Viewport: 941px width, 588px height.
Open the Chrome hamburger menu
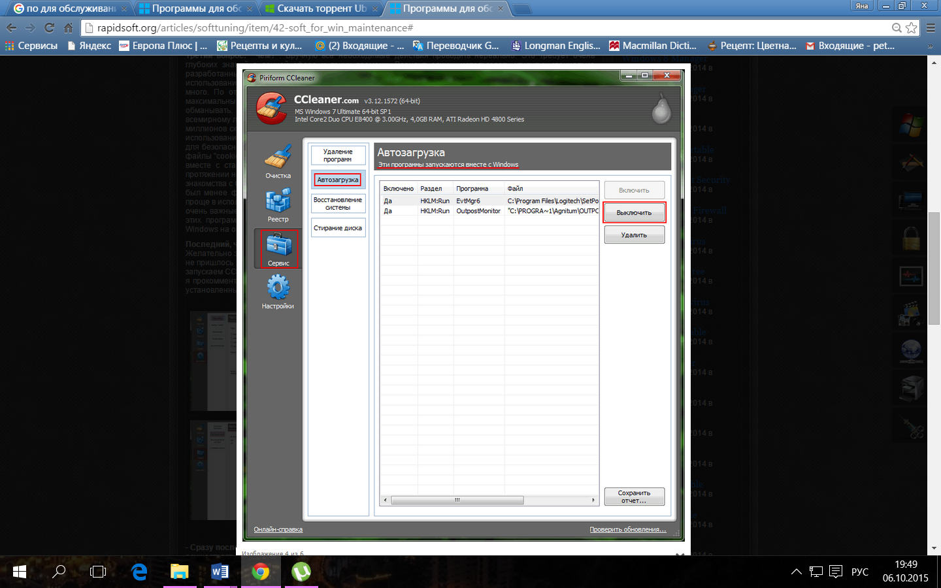point(931,27)
